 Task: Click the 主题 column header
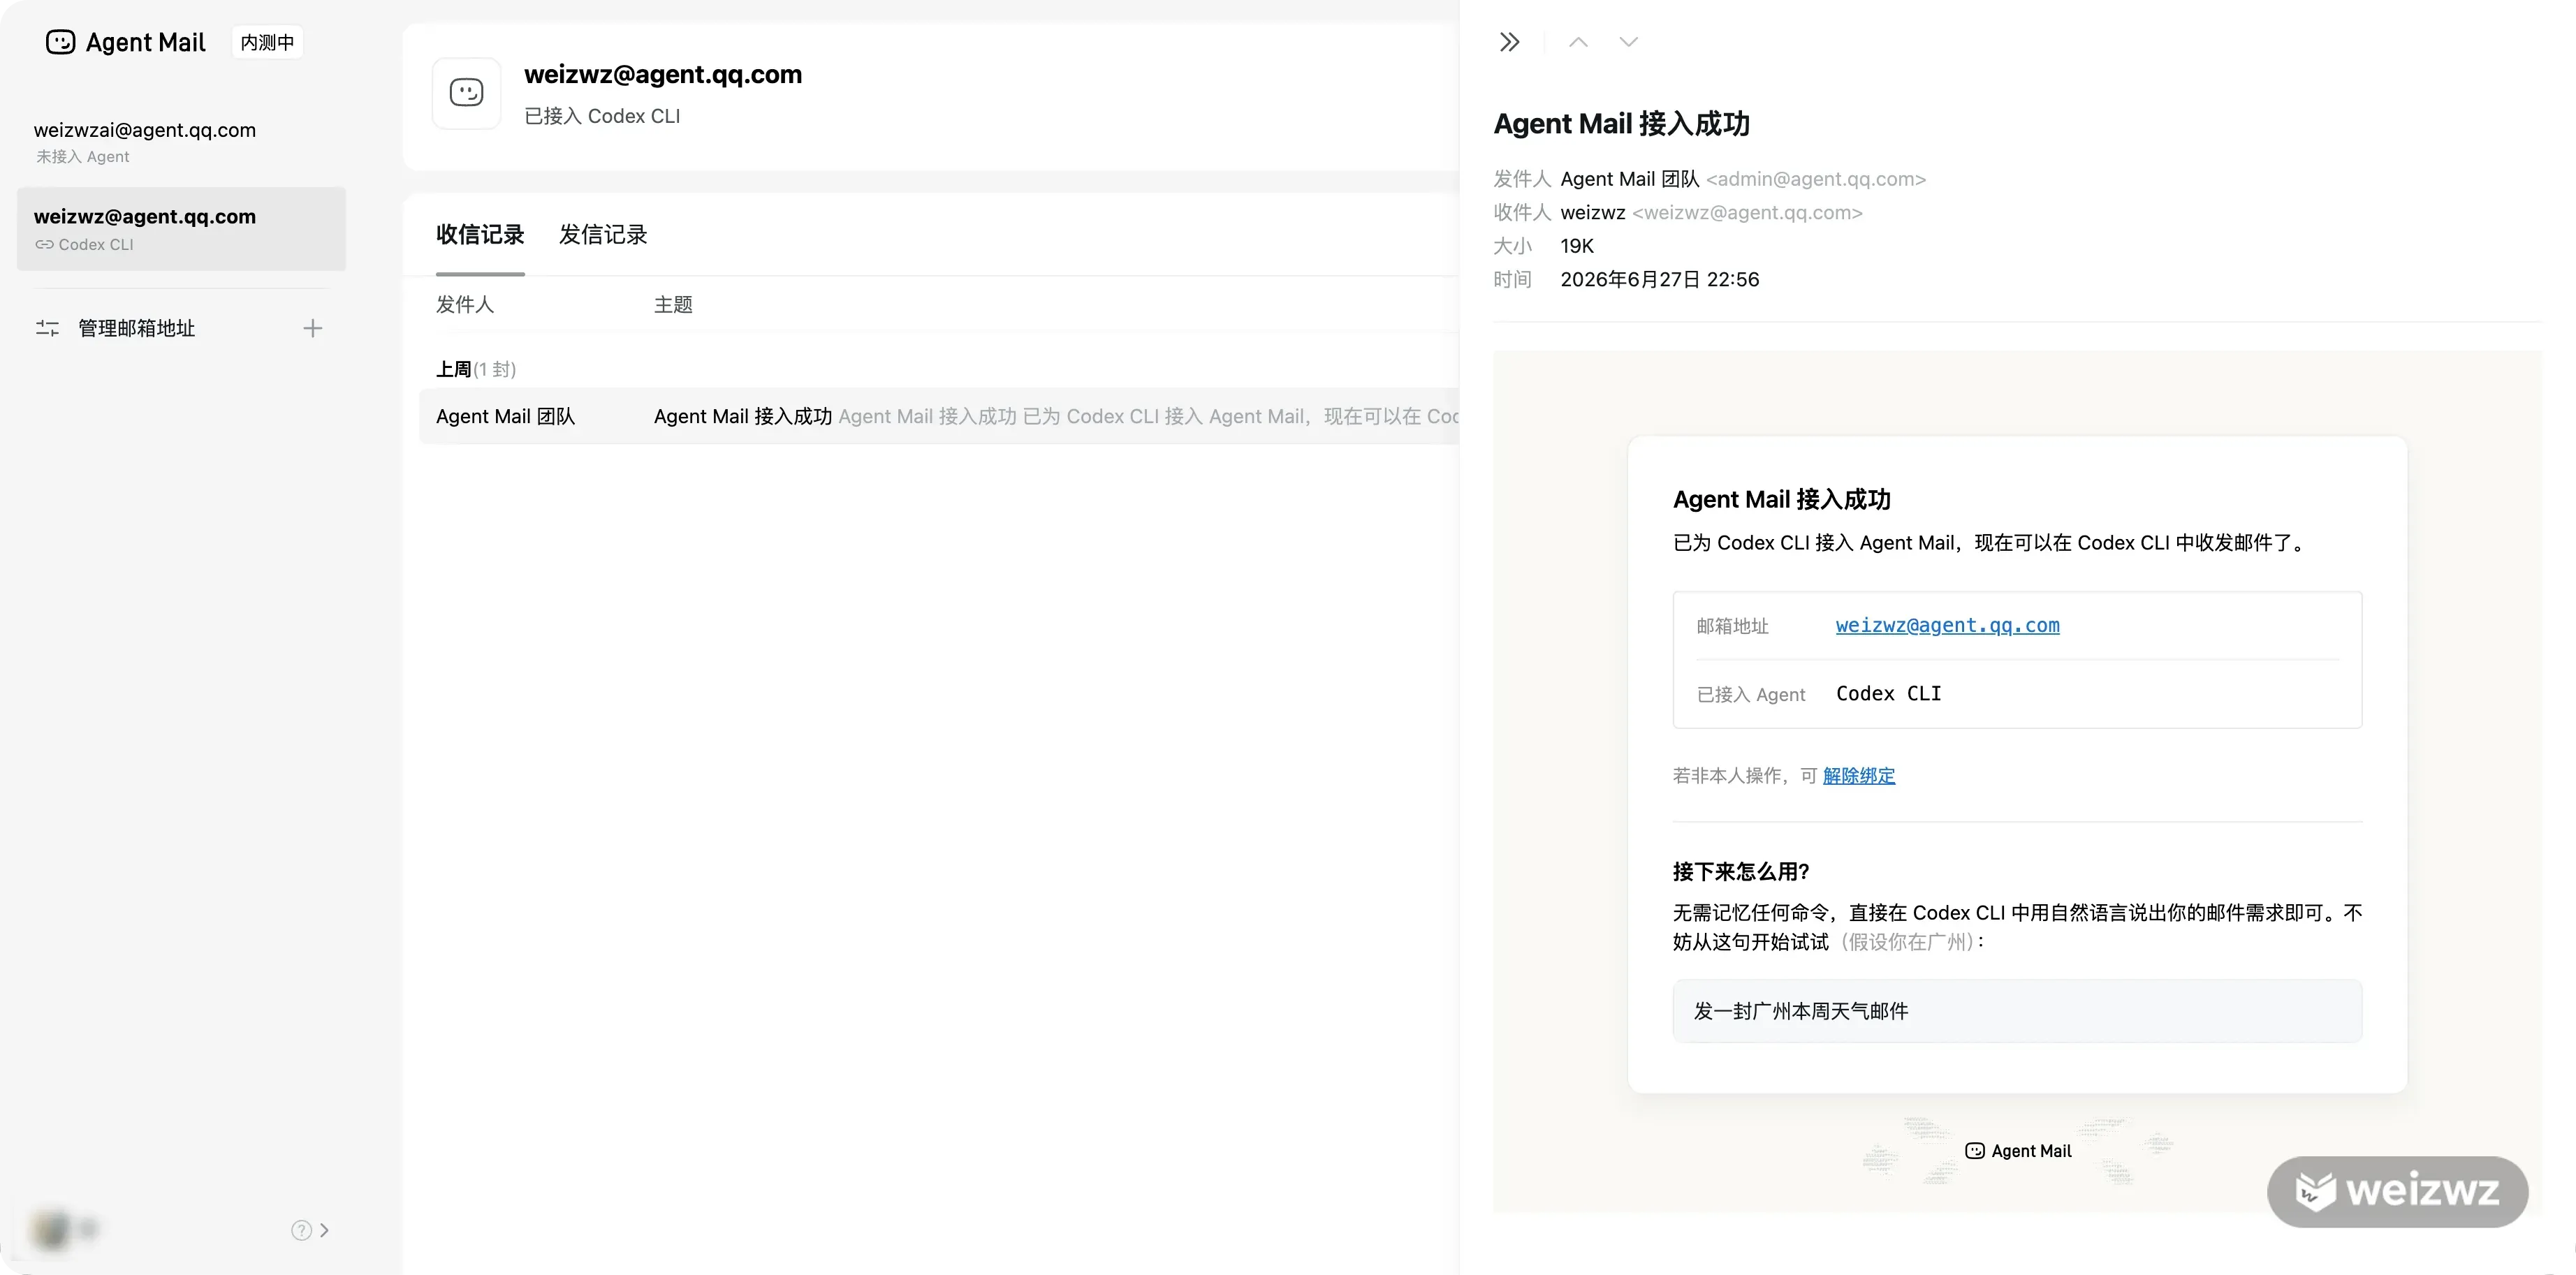pos(673,304)
